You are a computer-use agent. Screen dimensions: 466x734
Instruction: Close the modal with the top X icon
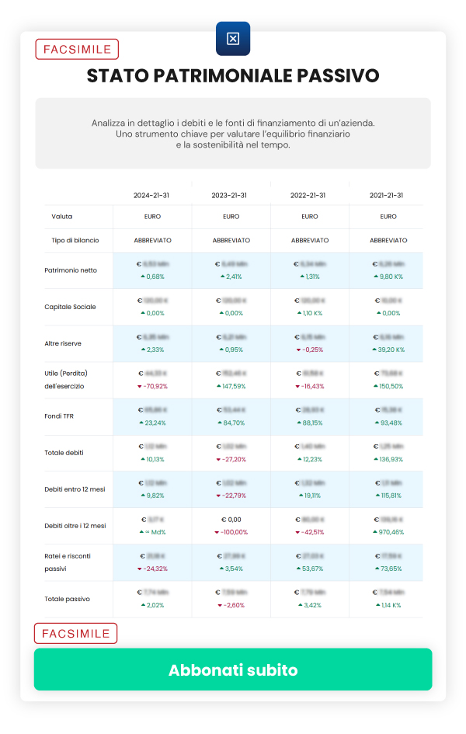click(233, 39)
